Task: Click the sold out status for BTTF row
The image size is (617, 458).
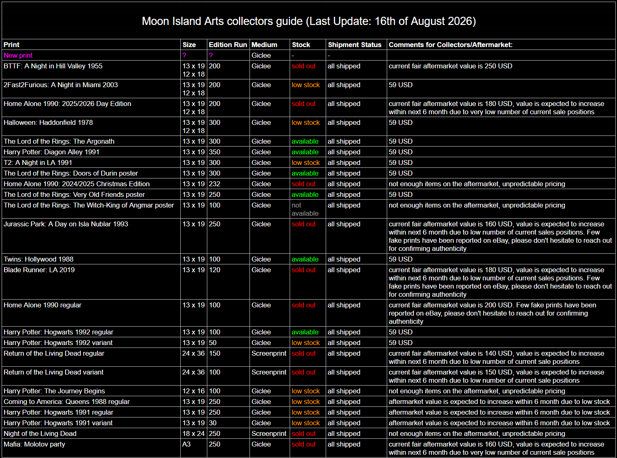Action: [304, 66]
